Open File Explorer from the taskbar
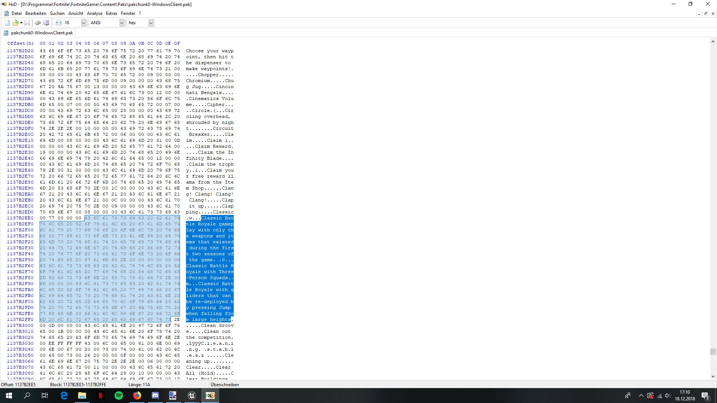Viewport: 717px width, 403px height. click(82, 396)
